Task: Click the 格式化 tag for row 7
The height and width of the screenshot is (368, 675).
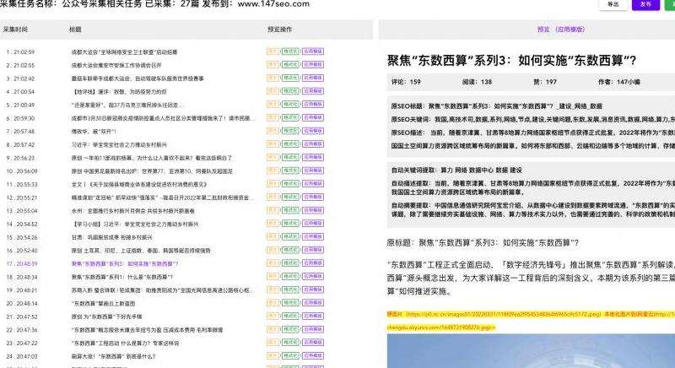Action: coord(291,131)
